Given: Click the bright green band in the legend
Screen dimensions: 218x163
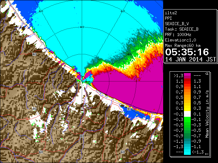Looking at the screenshot, I should (x=187, y=120).
